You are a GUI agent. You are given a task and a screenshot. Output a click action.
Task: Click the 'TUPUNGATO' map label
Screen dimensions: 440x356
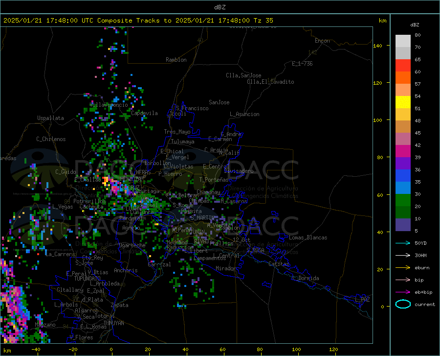click(x=88, y=279)
